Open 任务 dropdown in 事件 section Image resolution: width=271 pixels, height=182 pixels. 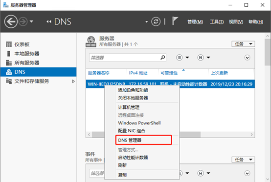pyautogui.click(x=243, y=160)
